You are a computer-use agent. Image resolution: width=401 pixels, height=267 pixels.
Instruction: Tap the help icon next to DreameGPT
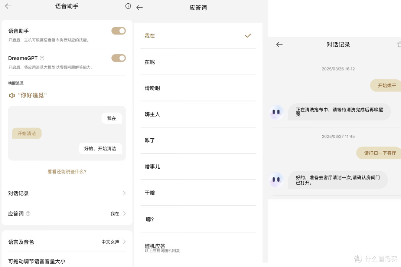click(x=42, y=58)
